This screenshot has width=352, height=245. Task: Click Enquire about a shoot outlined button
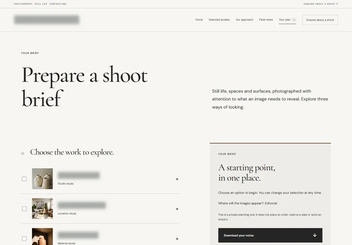coord(320,20)
